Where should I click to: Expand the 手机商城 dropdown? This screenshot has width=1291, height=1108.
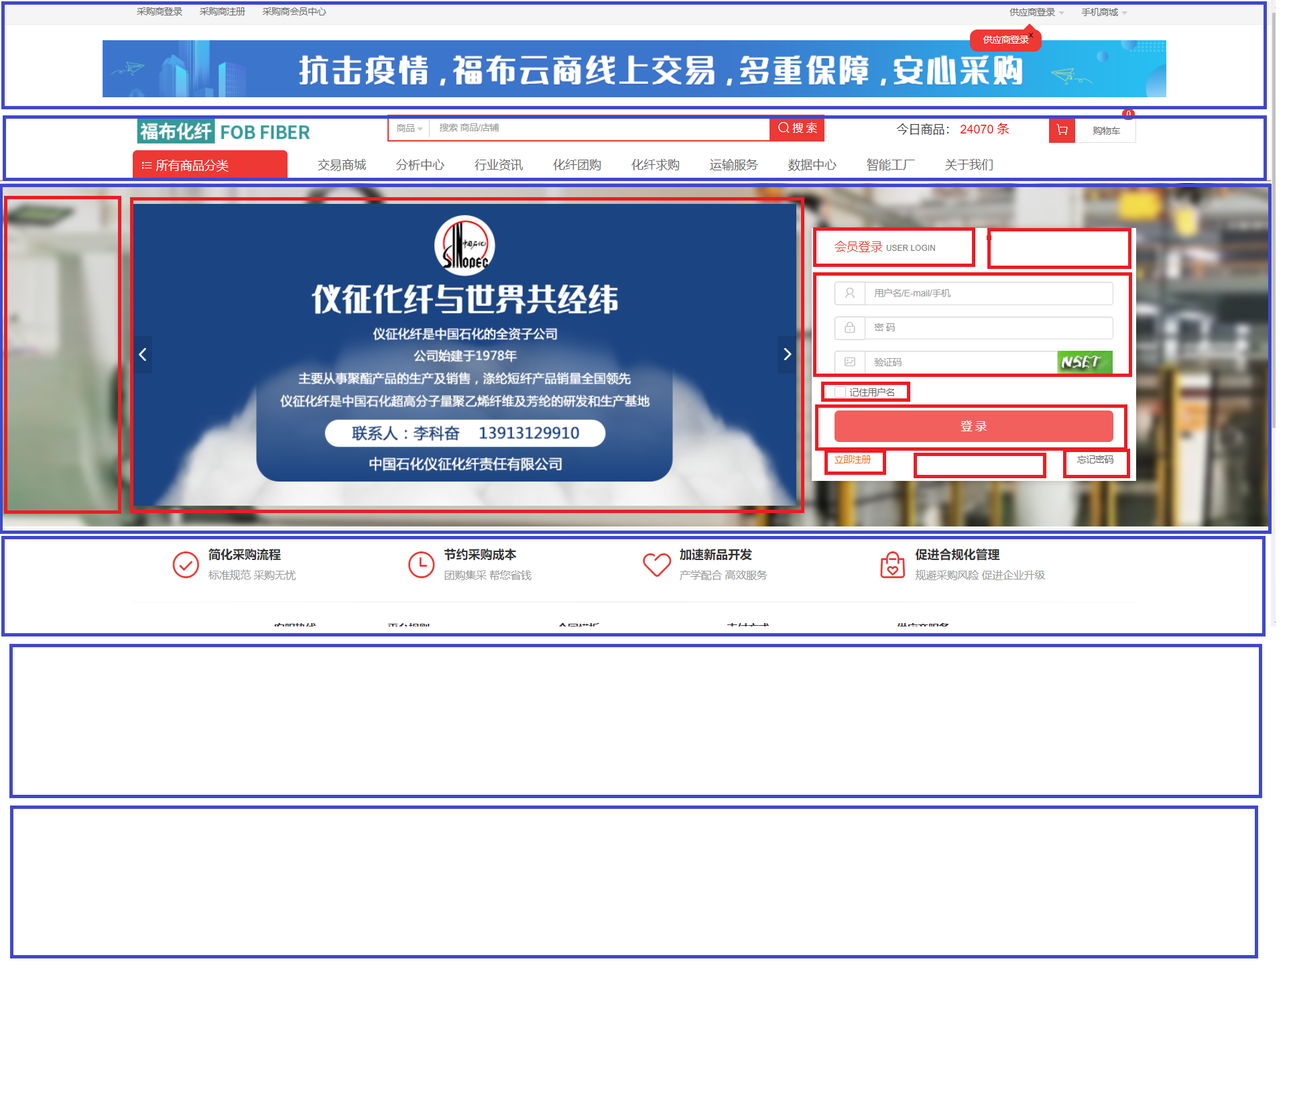(x=1104, y=12)
